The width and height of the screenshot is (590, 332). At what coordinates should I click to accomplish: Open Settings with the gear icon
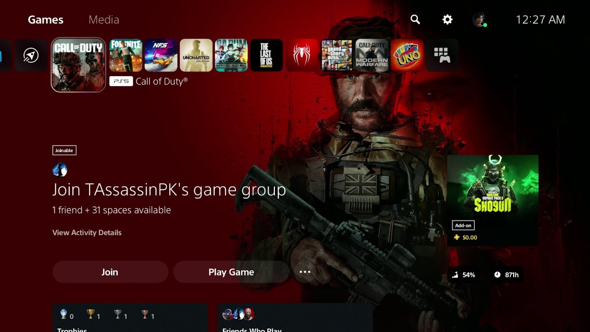tap(448, 19)
